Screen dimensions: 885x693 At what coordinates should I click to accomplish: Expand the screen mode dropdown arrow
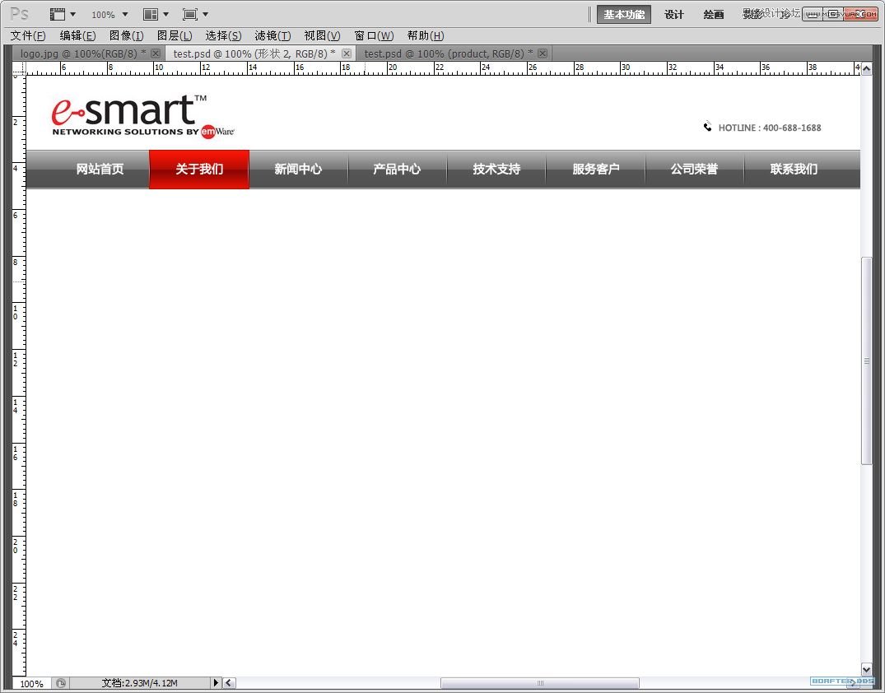click(x=206, y=14)
